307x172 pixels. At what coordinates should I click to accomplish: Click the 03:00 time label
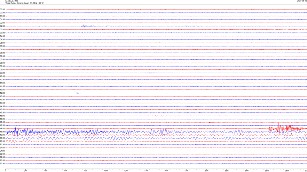(x=2, y=29)
